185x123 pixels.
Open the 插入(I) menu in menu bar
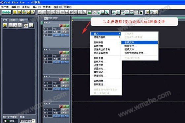[x=37, y=7]
